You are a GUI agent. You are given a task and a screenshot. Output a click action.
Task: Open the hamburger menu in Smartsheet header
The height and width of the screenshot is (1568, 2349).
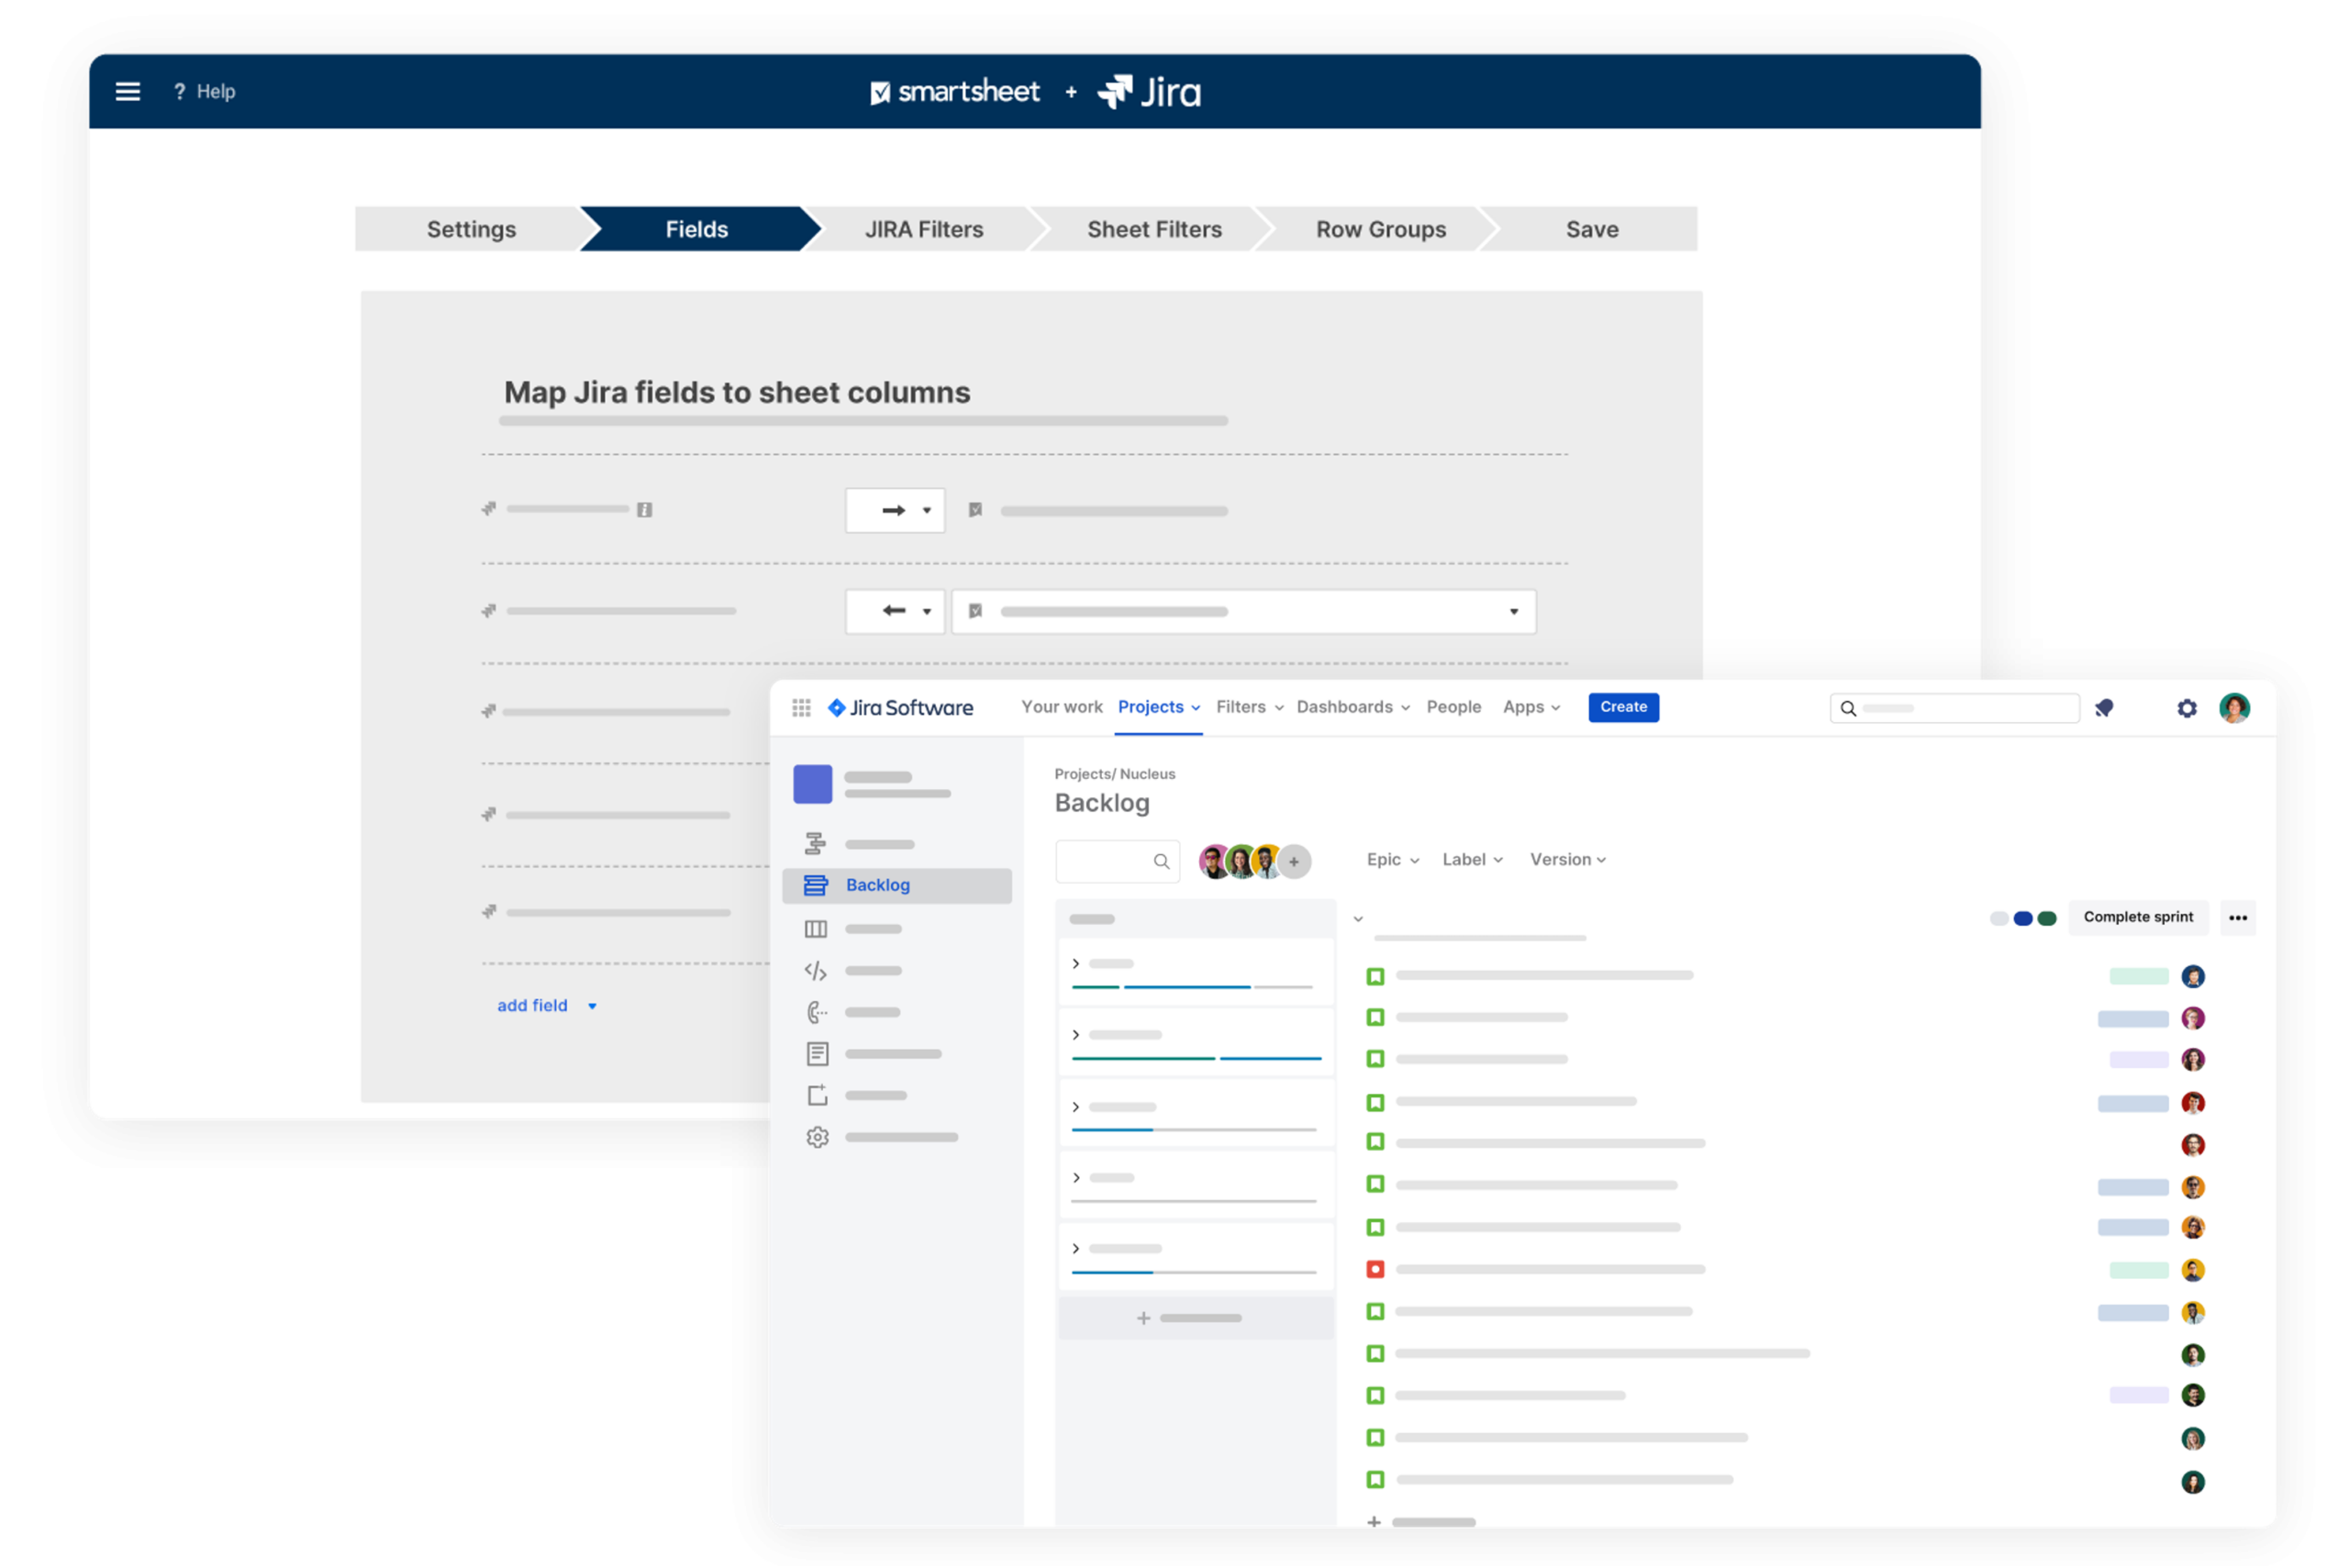(128, 91)
